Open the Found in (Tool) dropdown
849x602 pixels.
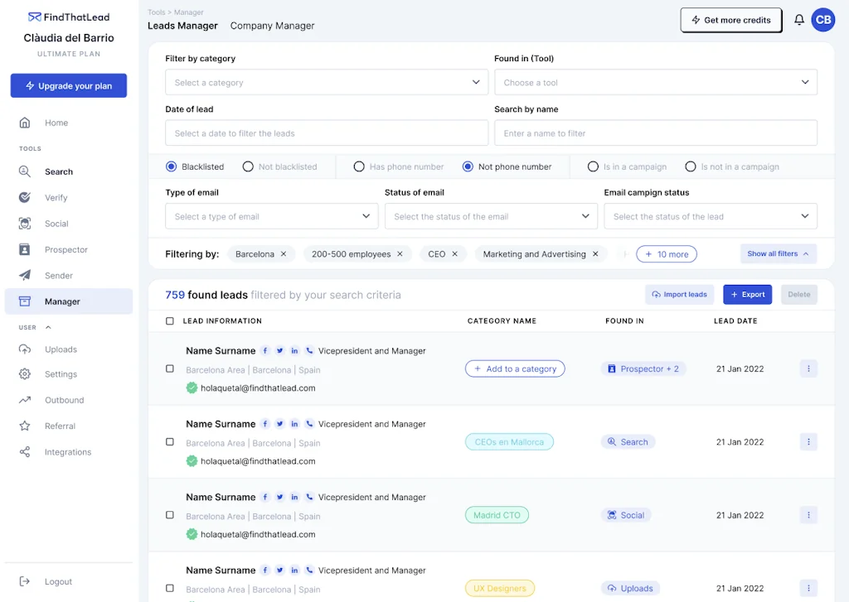[655, 83]
